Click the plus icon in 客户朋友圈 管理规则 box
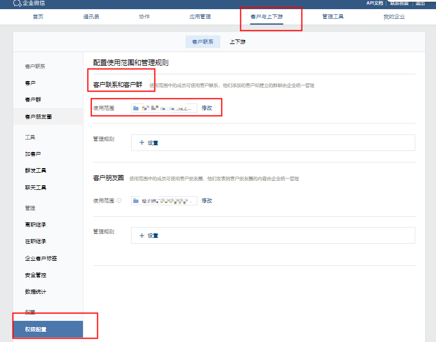Viewport: 436px width, 342px height. tap(142, 236)
